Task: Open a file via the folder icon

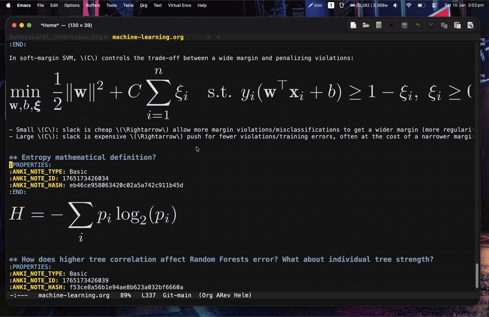Action: 366,26
